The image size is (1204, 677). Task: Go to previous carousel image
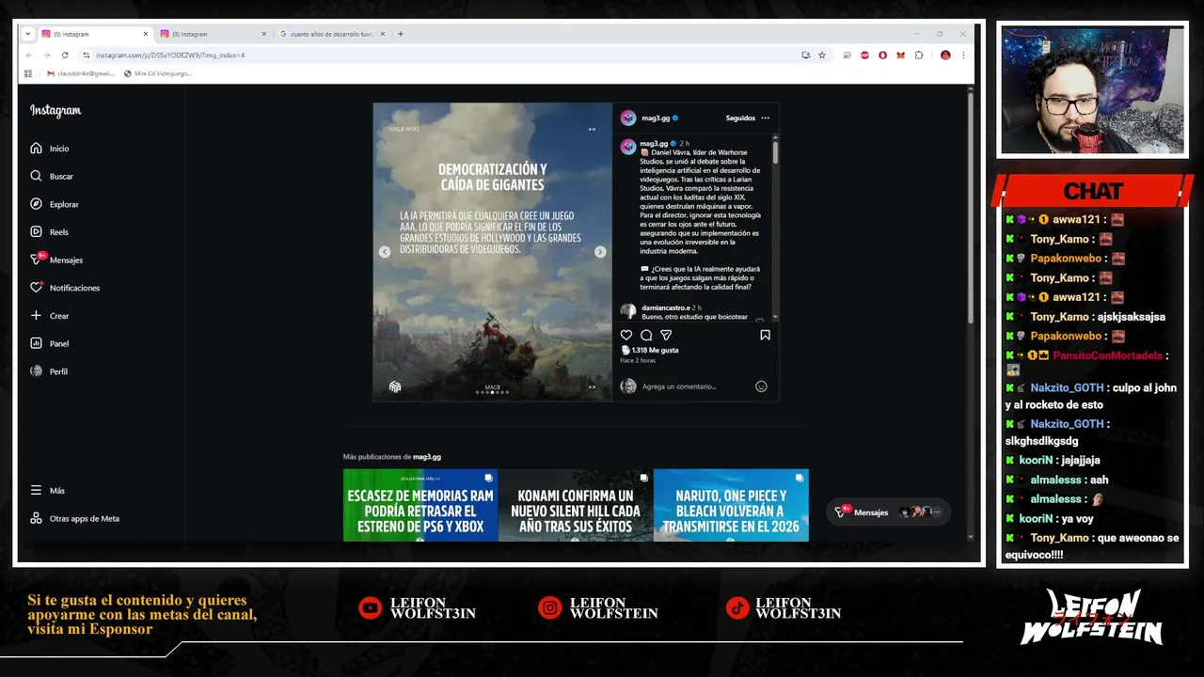click(x=385, y=252)
